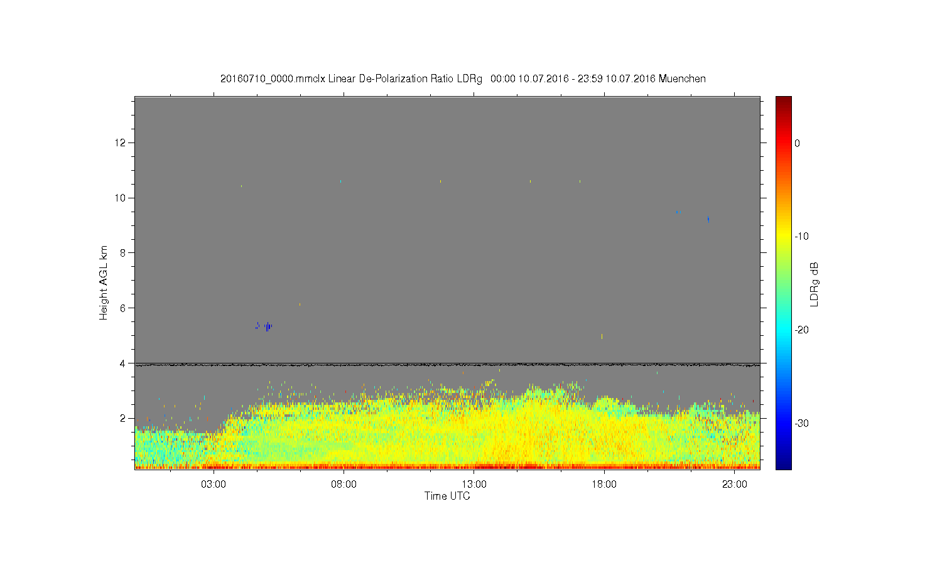Click the plot title text at top
The width and height of the screenshot is (942, 565).
coord(463,79)
